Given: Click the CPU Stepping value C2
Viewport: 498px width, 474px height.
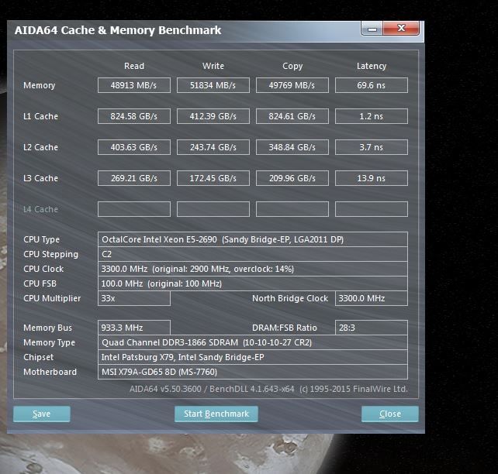Looking at the screenshot, I should [253, 254].
